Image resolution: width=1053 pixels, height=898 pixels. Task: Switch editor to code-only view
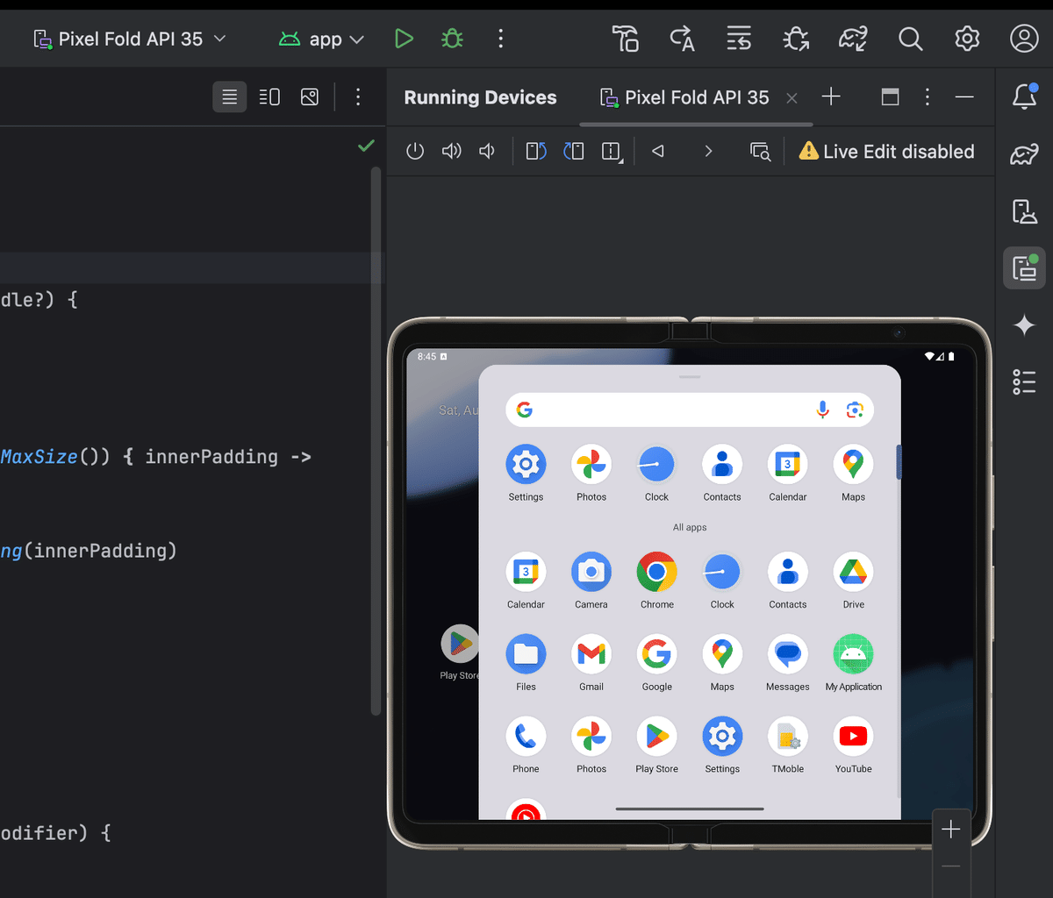point(229,96)
